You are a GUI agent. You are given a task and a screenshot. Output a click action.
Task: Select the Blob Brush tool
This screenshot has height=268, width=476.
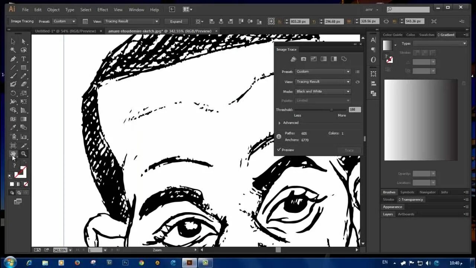tap(13, 84)
